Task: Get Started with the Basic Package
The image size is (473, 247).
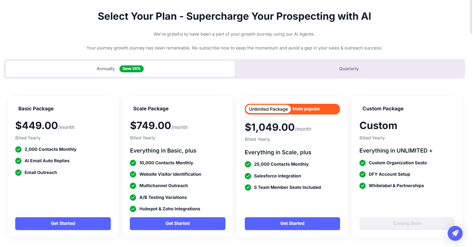Action: [x=63, y=223]
